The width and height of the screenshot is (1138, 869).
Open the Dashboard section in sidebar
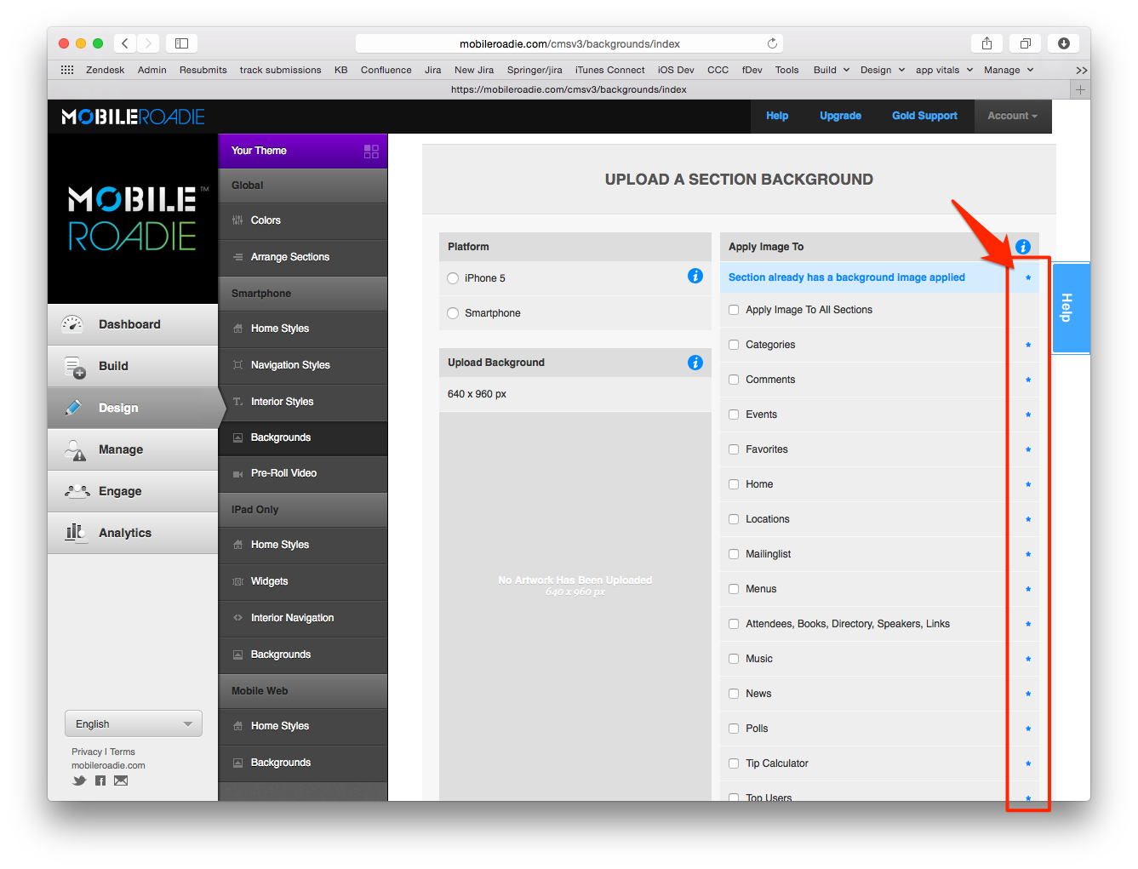129,324
